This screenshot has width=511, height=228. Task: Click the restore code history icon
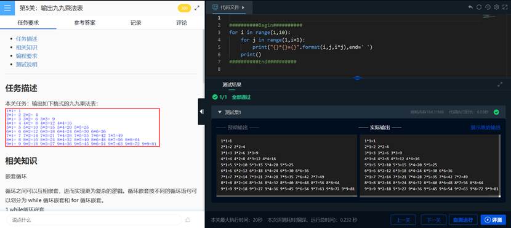tap(488, 7)
